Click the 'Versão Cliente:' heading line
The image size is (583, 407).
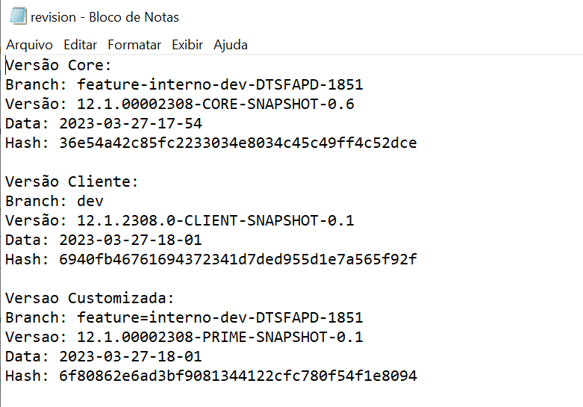72,181
